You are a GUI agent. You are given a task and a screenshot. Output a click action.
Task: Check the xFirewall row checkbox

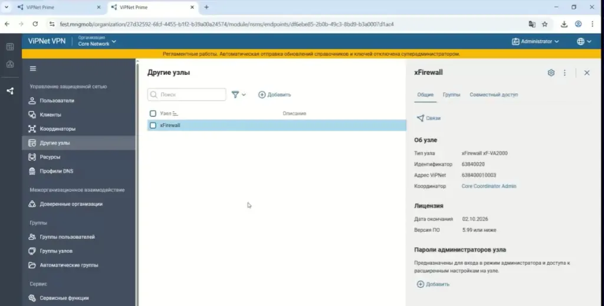click(x=153, y=125)
